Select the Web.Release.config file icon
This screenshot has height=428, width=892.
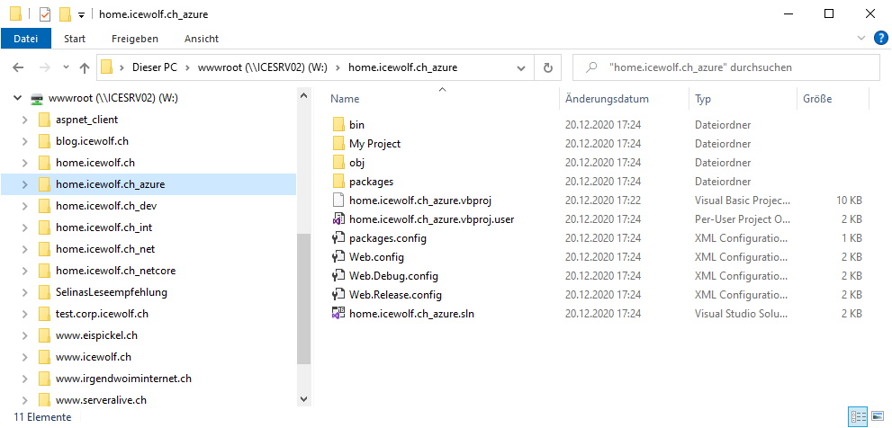click(x=338, y=295)
